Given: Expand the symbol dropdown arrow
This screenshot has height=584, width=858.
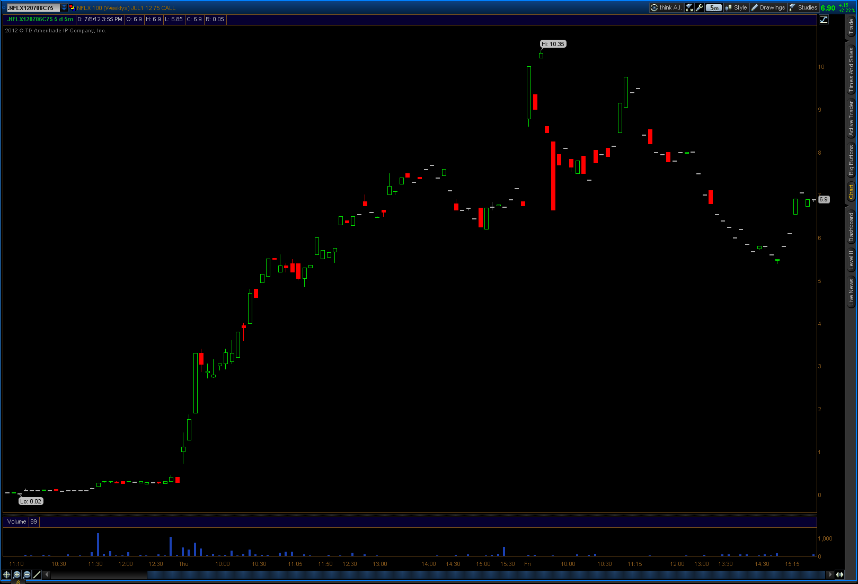Looking at the screenshot, I should pos(64,7).
